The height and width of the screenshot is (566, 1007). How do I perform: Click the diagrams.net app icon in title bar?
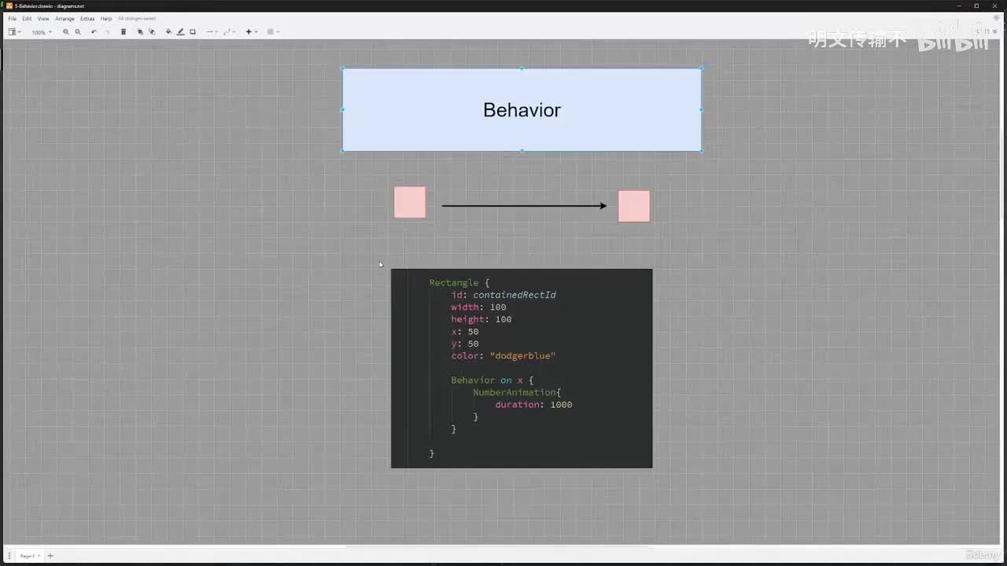[x=9, y=6]
